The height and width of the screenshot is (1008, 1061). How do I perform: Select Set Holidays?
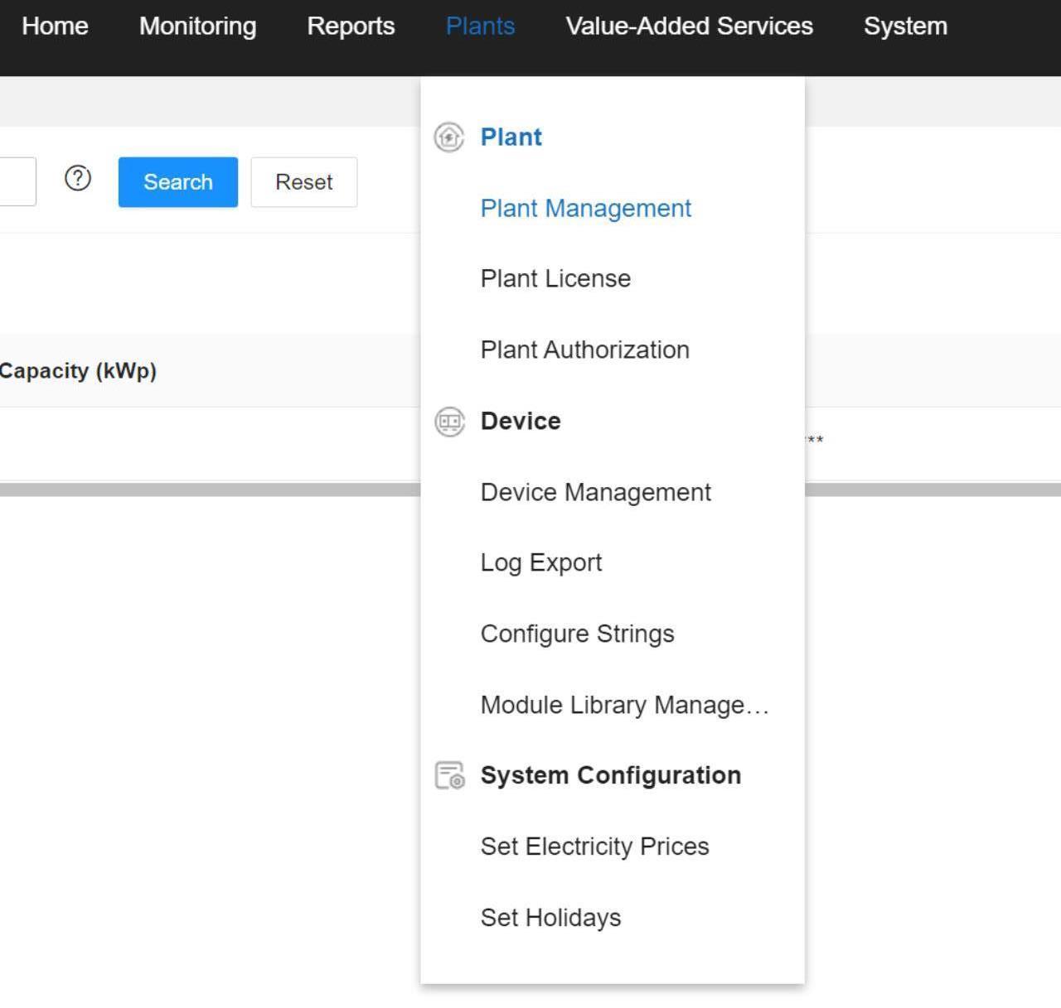click(550, 918)
